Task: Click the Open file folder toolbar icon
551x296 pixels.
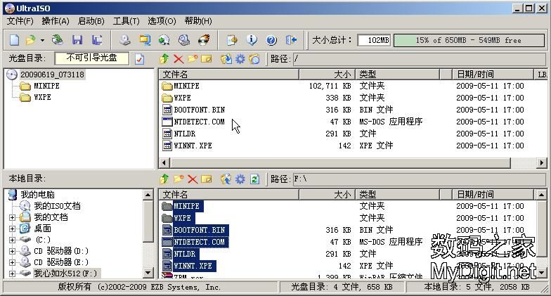Action: click(x=31, y=40)
